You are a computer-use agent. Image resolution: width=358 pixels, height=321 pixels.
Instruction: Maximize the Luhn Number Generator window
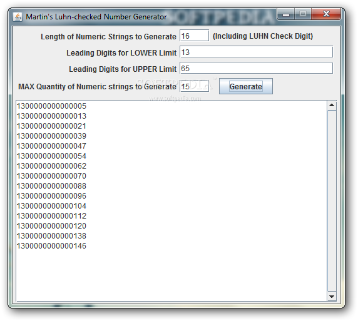[x=303, y=14]
